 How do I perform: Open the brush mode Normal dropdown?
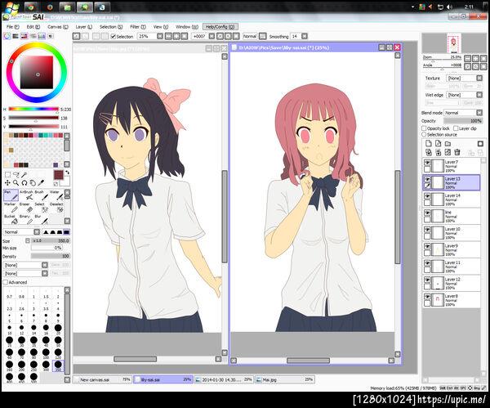[x=21, y=232]
